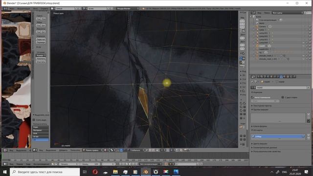Open the Physics properties tab icon

pyautogui.click(x=294, y=76)
